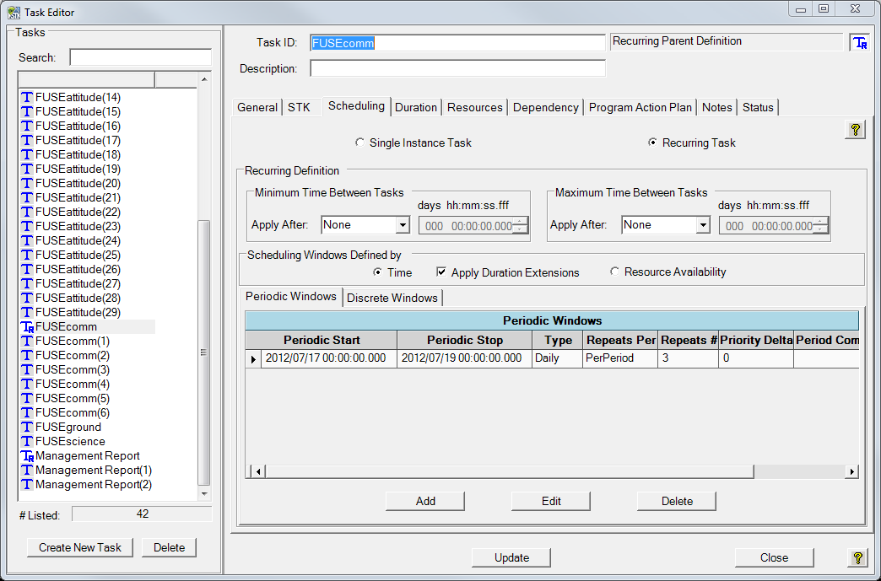The height and width of the screenshot is (581, 881).
Task: Open the Minimum Time Apply After dropdown
Action: [x=403, y=225]
